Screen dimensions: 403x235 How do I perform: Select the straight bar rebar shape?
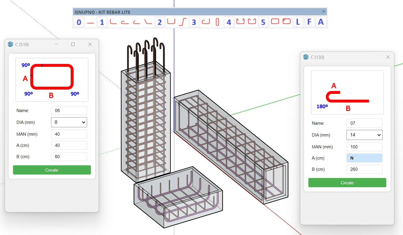click(x=91, y=22)
